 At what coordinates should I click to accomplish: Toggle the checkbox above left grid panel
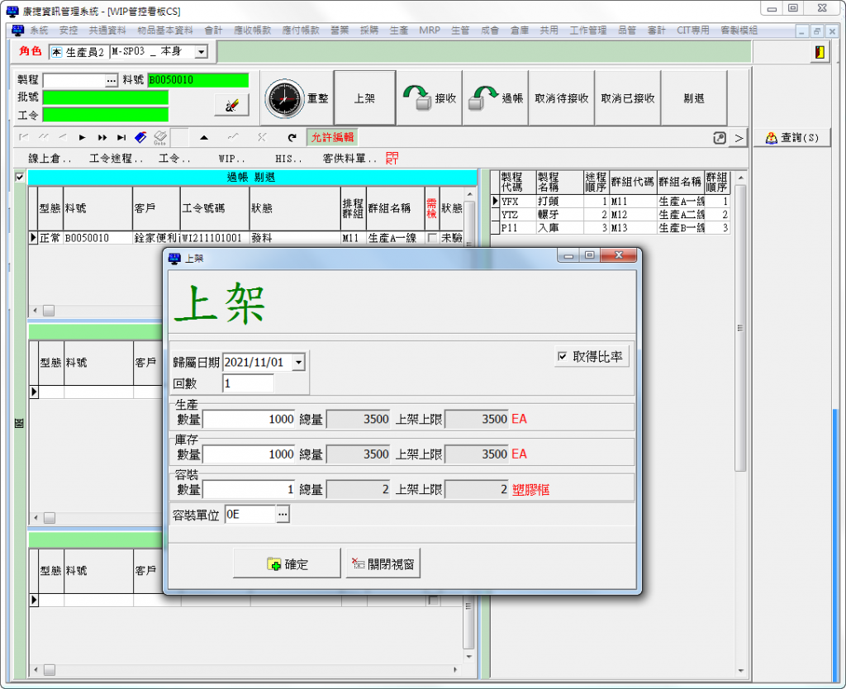click(20, 177)
